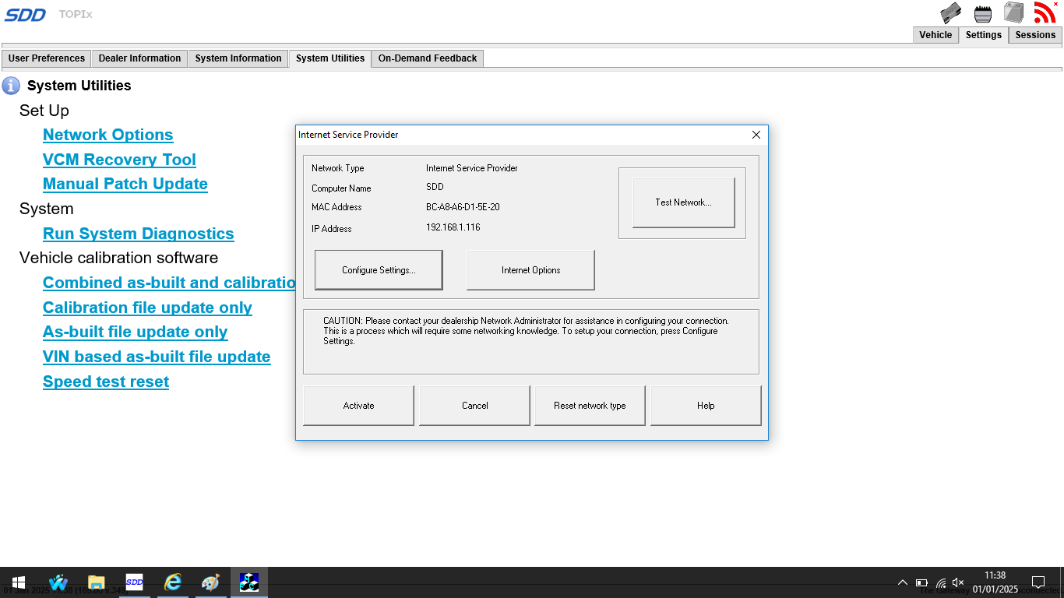Viewport: 1064px width, 598px height.
Task: Click the Network Type label
Action: 337,168
